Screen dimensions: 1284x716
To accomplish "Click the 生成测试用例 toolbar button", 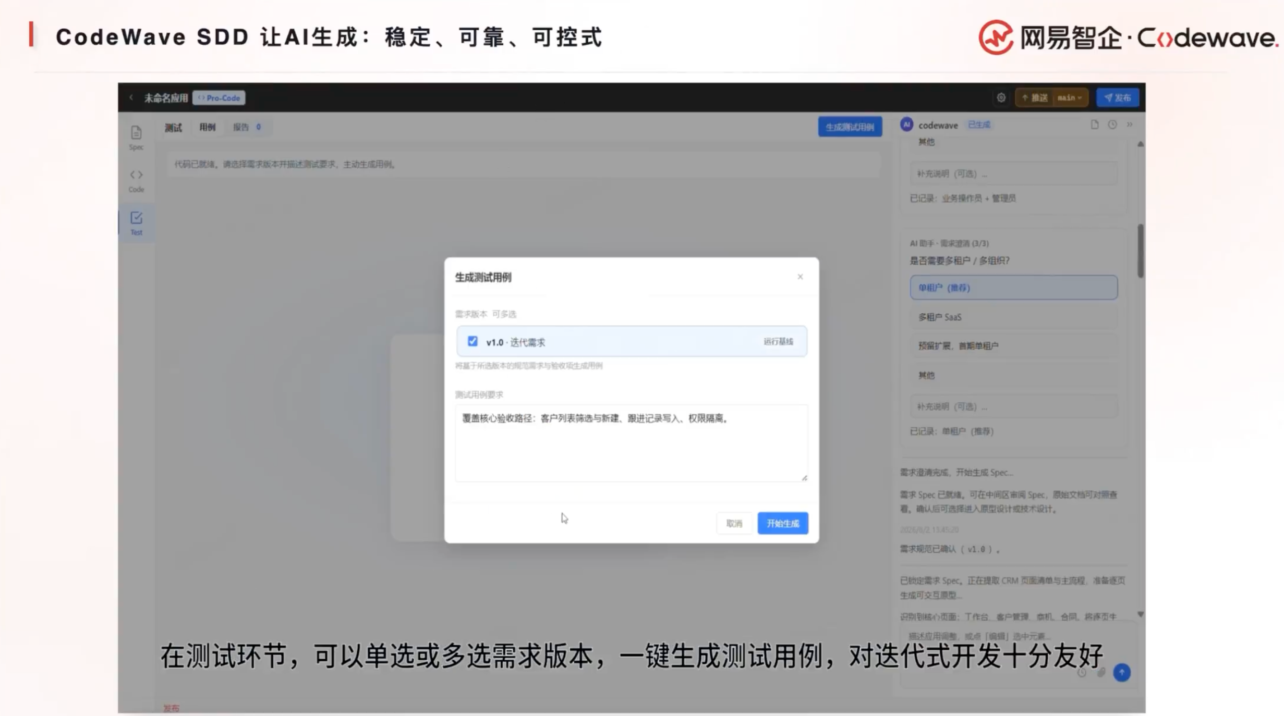I will coord(850,127).
